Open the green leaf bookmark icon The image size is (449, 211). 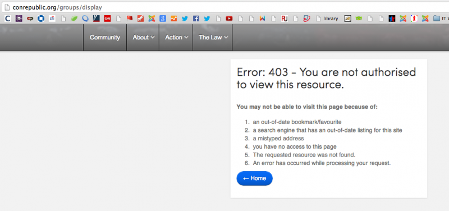(74, 19)
